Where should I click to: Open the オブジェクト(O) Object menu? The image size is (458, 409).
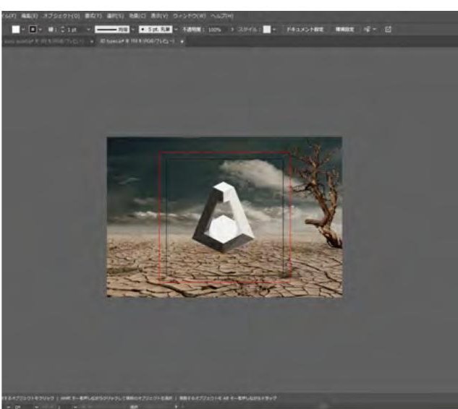tap(62, 16)
